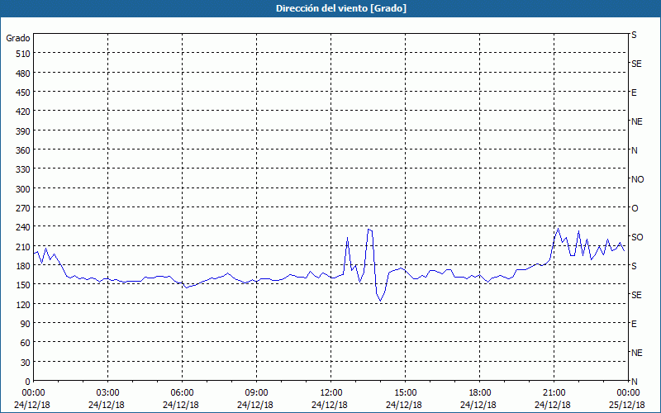Click the 270 degree axis label
This screenshot has width=661, height=413.
click(x=24, y=208)
